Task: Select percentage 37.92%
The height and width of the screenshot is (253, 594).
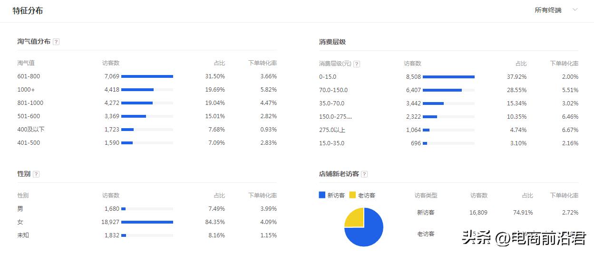Action: tap(516, 77)
